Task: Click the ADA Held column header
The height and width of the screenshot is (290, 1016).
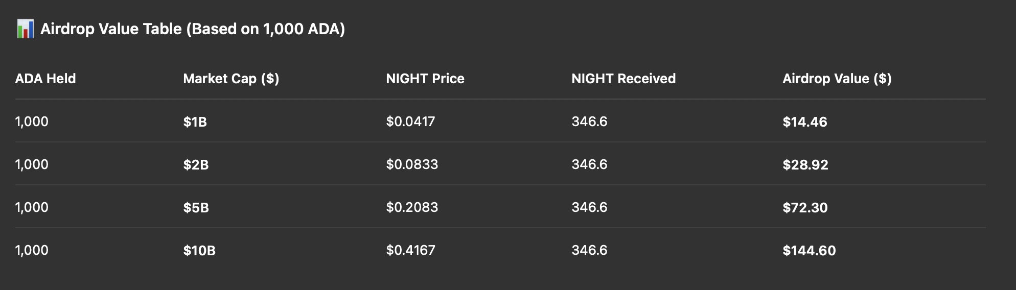Action: pyautogui.click(x=45, y=78)
